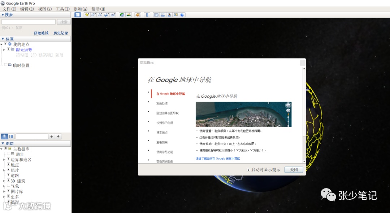Click the layered 主数据库 icon
The image size is (390, 213).
[10, 148]
